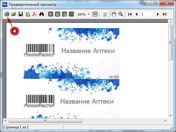
Task: Click the page number field
Action: pos(147,14)
